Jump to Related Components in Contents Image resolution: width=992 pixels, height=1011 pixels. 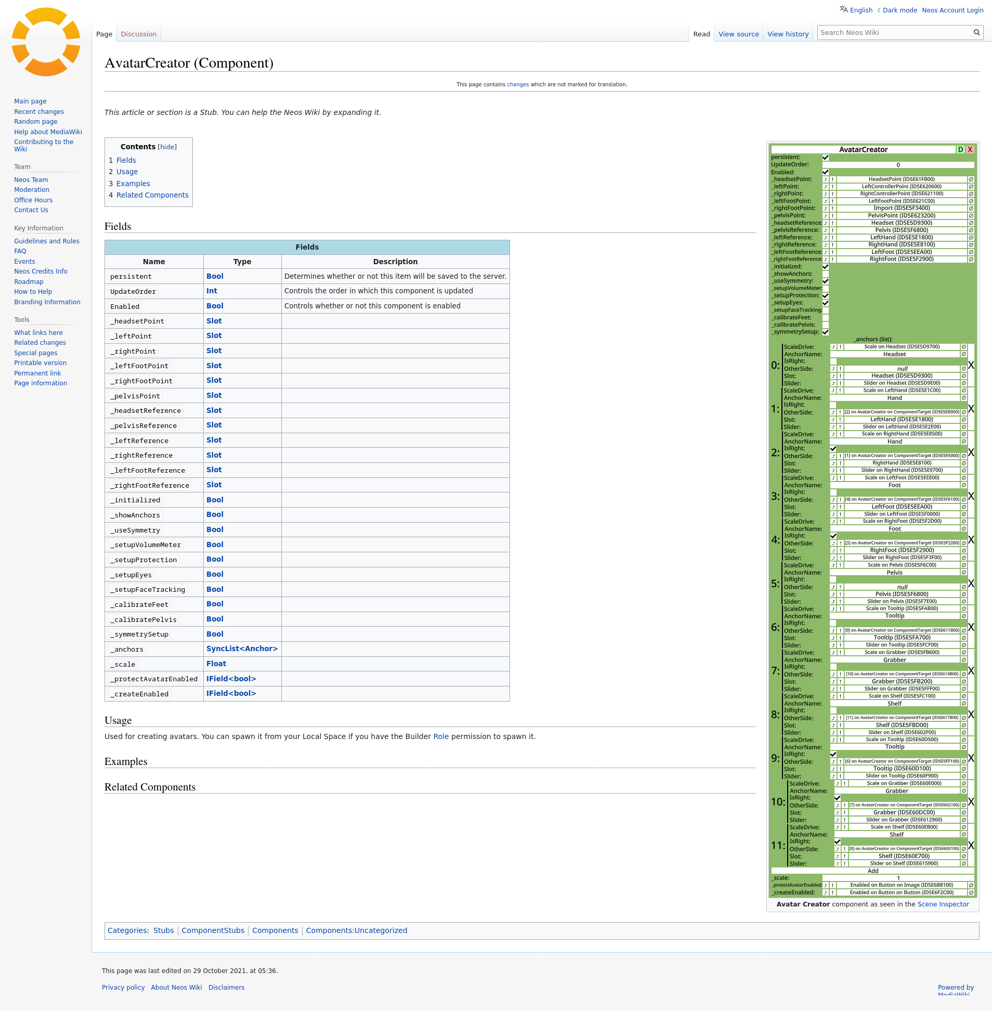pos(152,196)
